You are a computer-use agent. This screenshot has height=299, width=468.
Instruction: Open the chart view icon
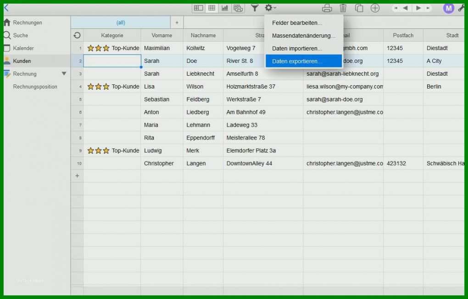(225, 8)
